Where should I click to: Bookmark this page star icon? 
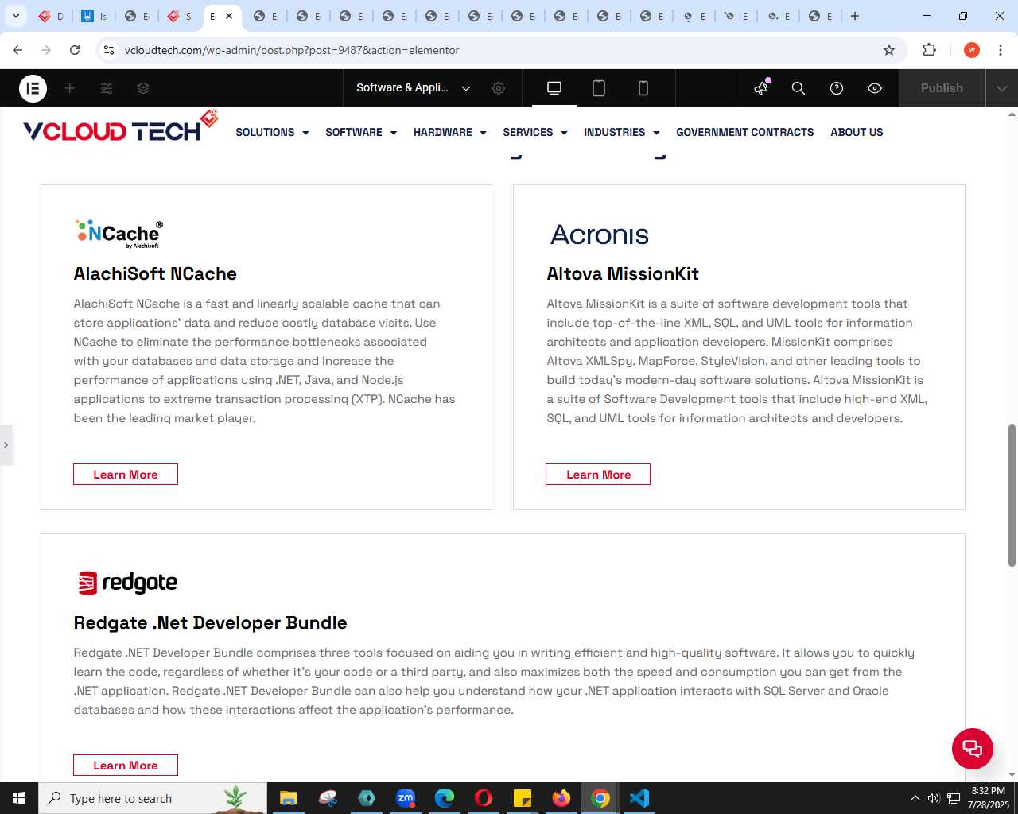point(889,50)
